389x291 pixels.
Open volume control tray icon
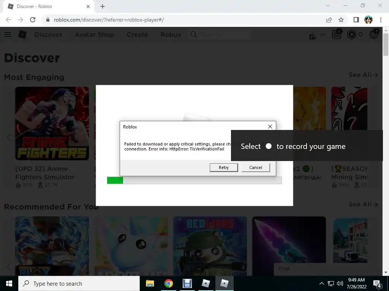tap(340, 283)
